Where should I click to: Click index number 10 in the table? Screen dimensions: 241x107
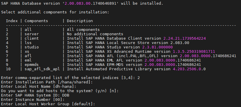8,69
